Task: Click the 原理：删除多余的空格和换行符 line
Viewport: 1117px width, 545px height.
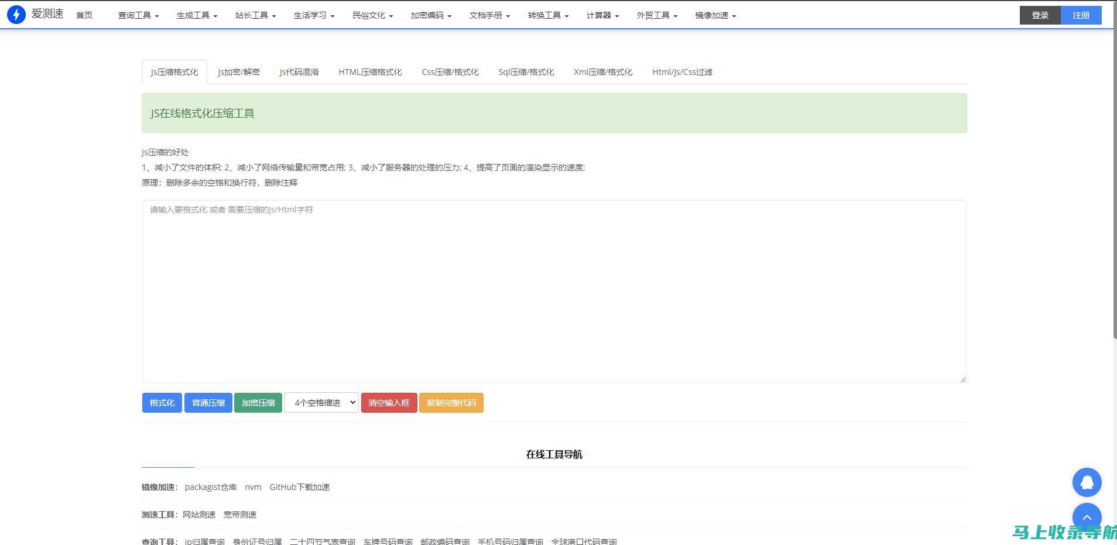Action: [x=220, y=183]
